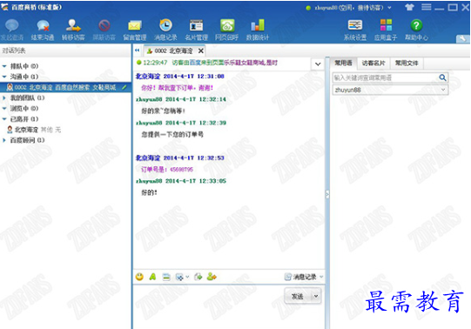Collapse the 排队中 (0) group
The height and width of the screenshot is (329, 471).
4,66
